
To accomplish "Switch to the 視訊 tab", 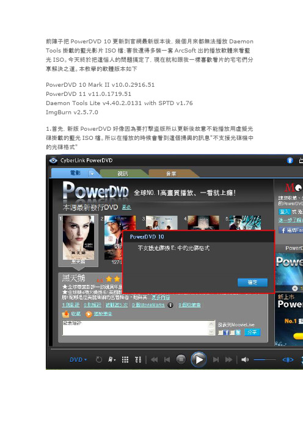I will click(x=123, y=174).
